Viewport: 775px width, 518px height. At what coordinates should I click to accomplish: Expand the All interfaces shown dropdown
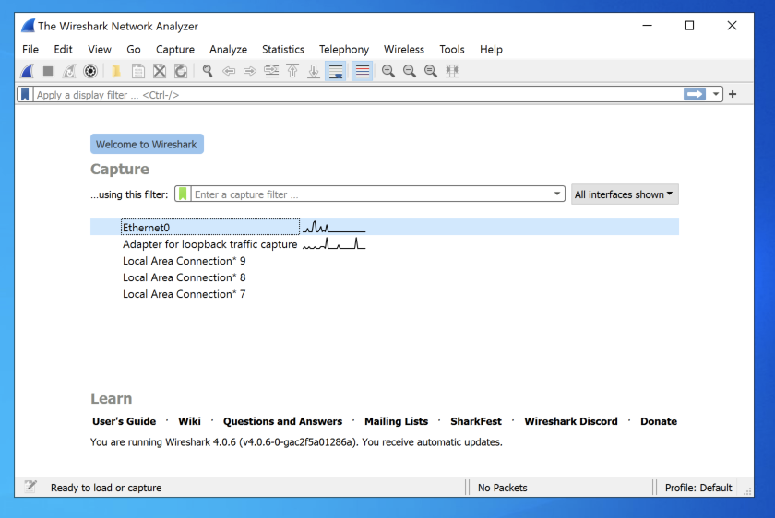click(625, 194)
